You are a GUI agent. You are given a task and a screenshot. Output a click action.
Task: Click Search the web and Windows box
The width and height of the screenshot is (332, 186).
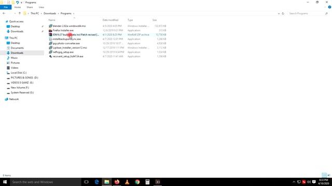point(46,182)
